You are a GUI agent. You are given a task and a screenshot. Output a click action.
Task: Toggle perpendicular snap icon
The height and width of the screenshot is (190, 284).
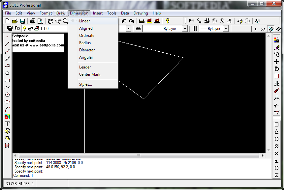pos(276,161)
